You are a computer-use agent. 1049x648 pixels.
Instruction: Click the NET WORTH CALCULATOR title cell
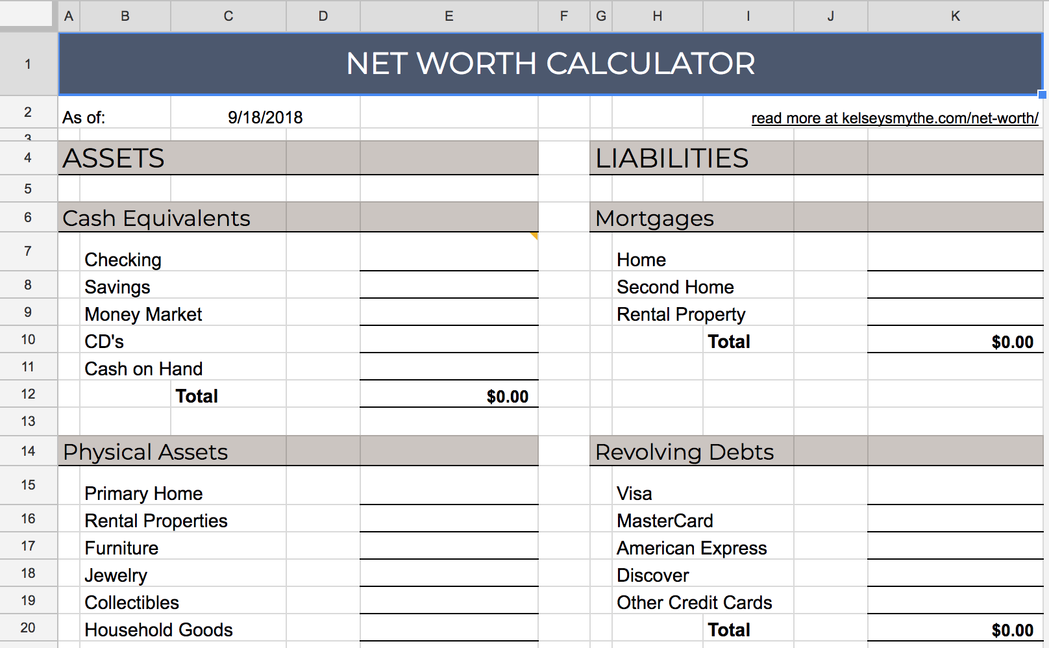point(550,64)
